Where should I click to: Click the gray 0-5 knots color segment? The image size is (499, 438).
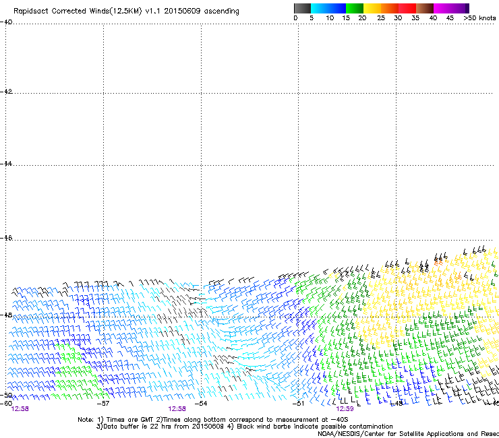pyautogui.click(x=302, y=8)
